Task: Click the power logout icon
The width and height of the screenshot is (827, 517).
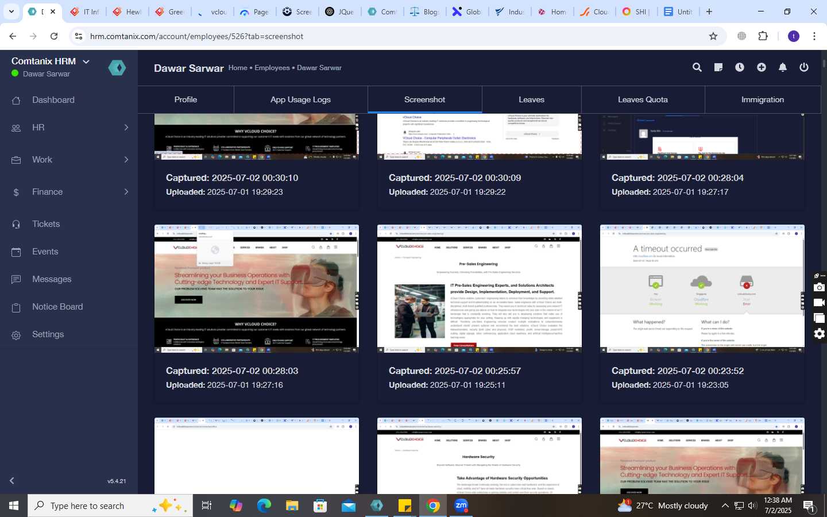Action: 804,67
